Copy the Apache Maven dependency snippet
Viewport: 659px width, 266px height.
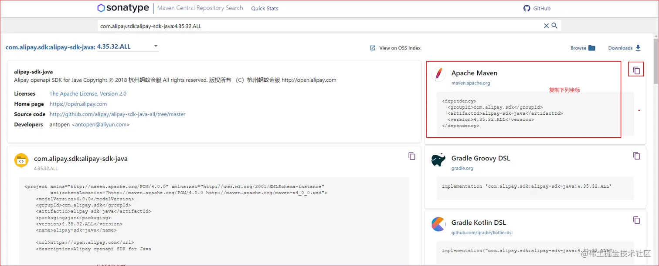pyautogui.click(x=636, y=70)
